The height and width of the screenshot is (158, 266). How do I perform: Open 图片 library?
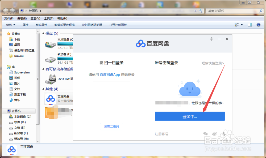pos(17,84)
